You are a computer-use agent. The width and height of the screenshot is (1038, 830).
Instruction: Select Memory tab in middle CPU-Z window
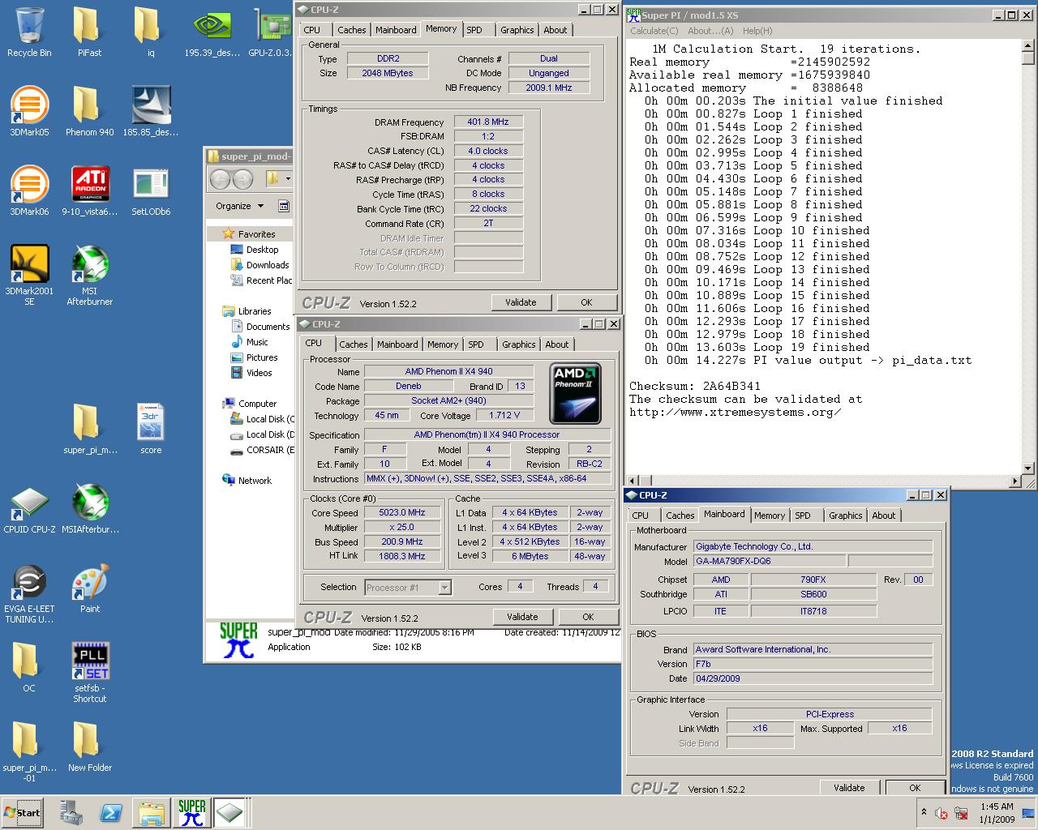coord(442,344)
